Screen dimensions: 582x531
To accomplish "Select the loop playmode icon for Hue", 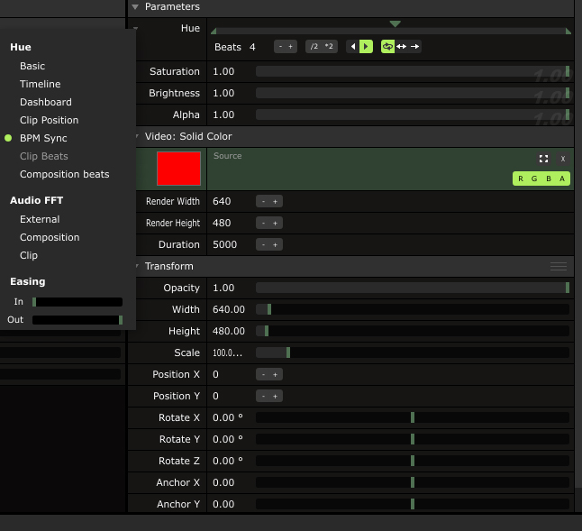I will tap(387, 47).
